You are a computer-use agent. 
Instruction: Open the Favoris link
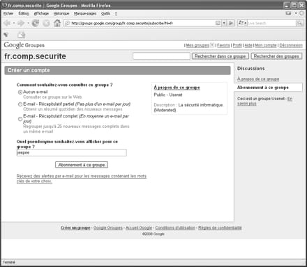coord(223,45)
